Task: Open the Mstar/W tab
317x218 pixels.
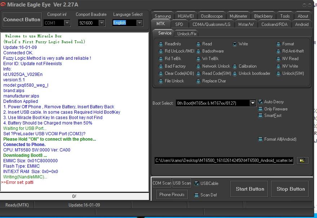Action: tap(246, 24)
